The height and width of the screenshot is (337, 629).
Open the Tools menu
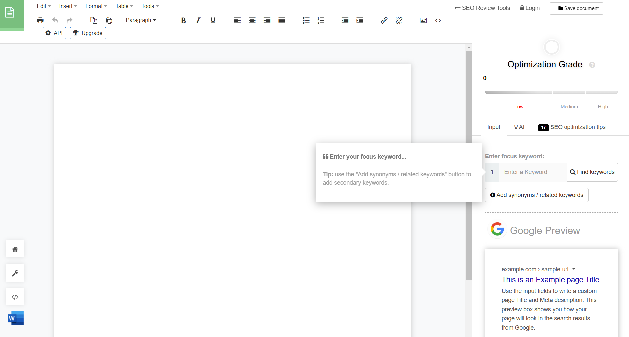[x=150, y=6]
